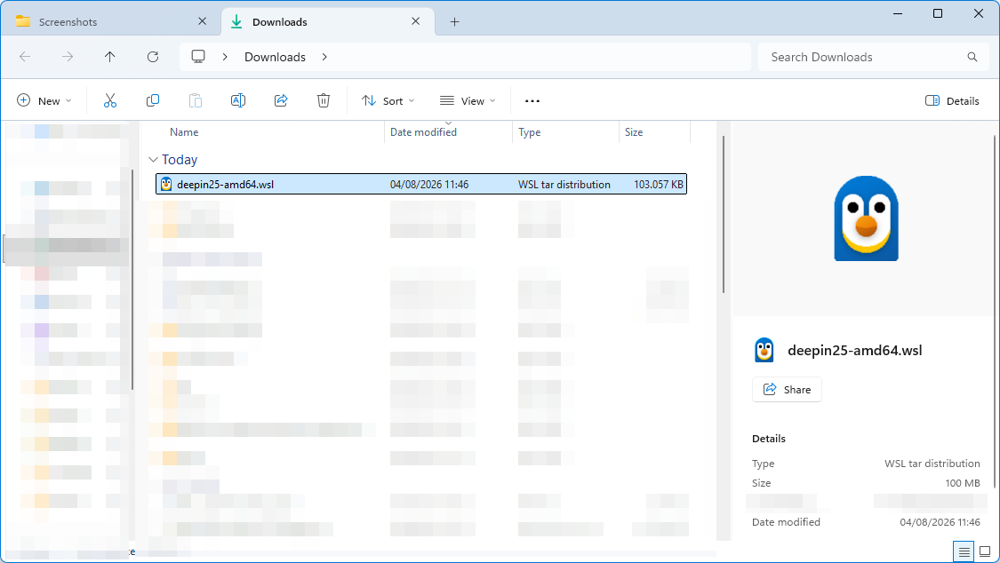Click the This PC monitor icon in address bar
The image size is (1000, 563).
click(198, 57)
